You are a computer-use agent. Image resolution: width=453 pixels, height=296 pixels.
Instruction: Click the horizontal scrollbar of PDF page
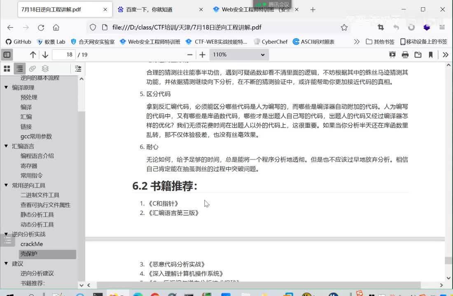coord(258,285)
